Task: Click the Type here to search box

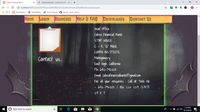Action: (32, 109)
